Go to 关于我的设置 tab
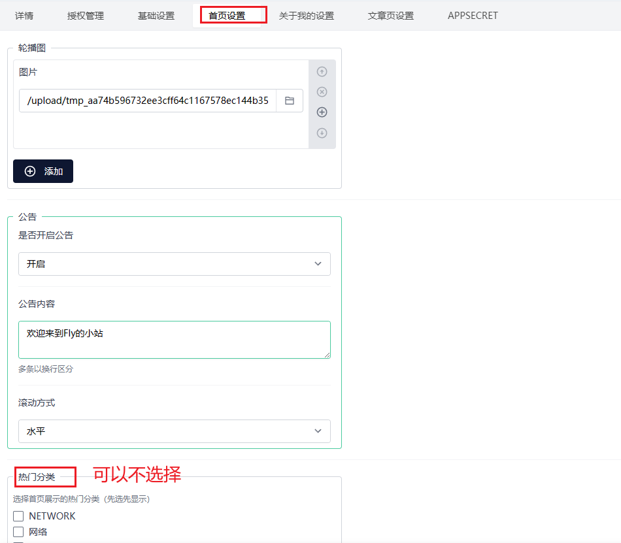621x543 pixels. click(x=307, y=16)
